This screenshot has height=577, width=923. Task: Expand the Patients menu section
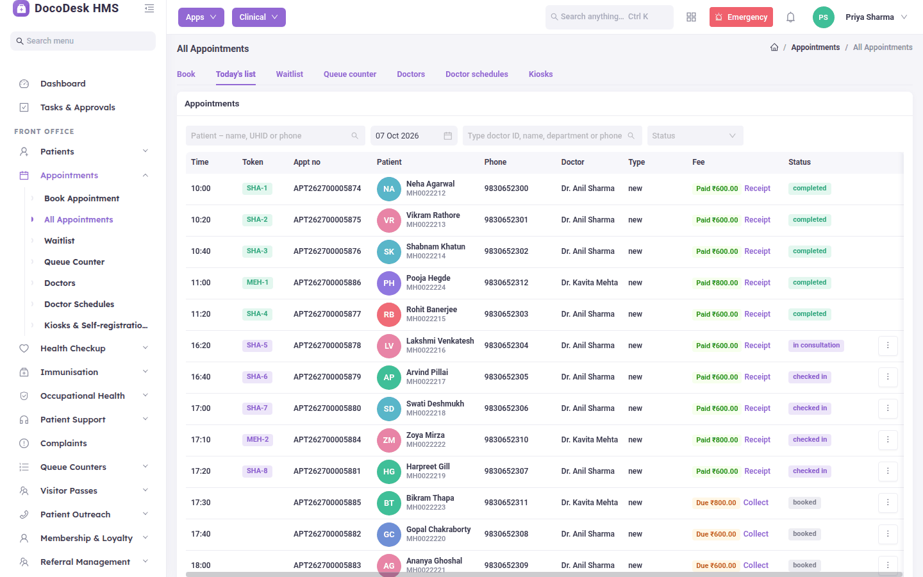(83, 152)
